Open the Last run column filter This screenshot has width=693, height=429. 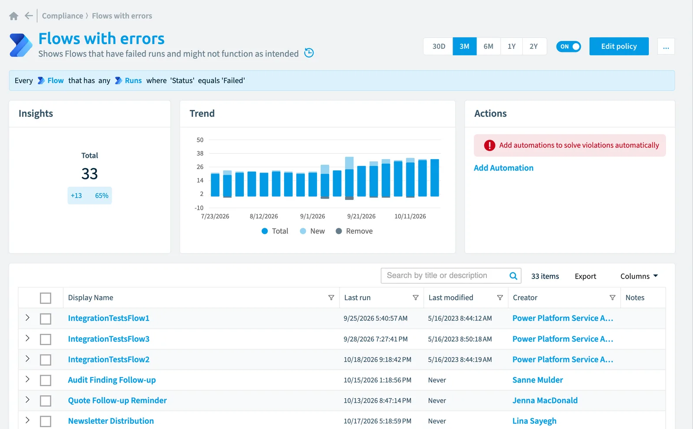416,298
